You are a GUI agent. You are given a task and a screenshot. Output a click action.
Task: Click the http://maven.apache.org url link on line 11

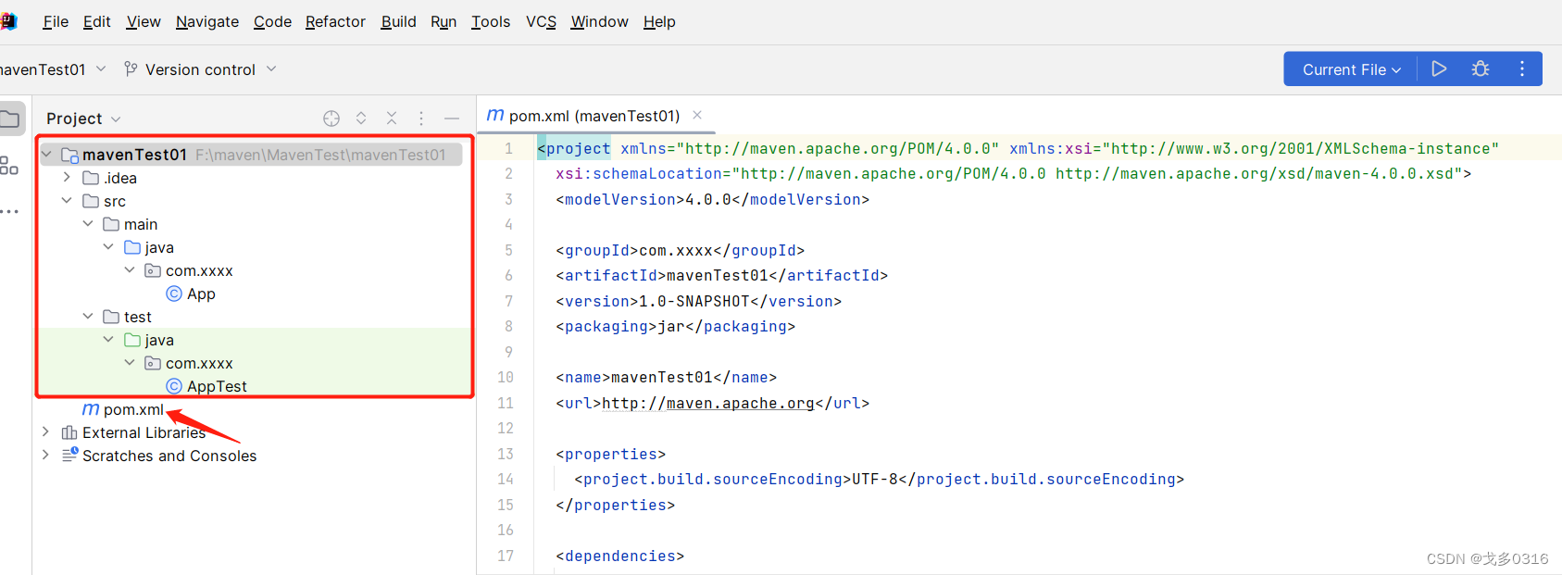click(x=708, y=403)
